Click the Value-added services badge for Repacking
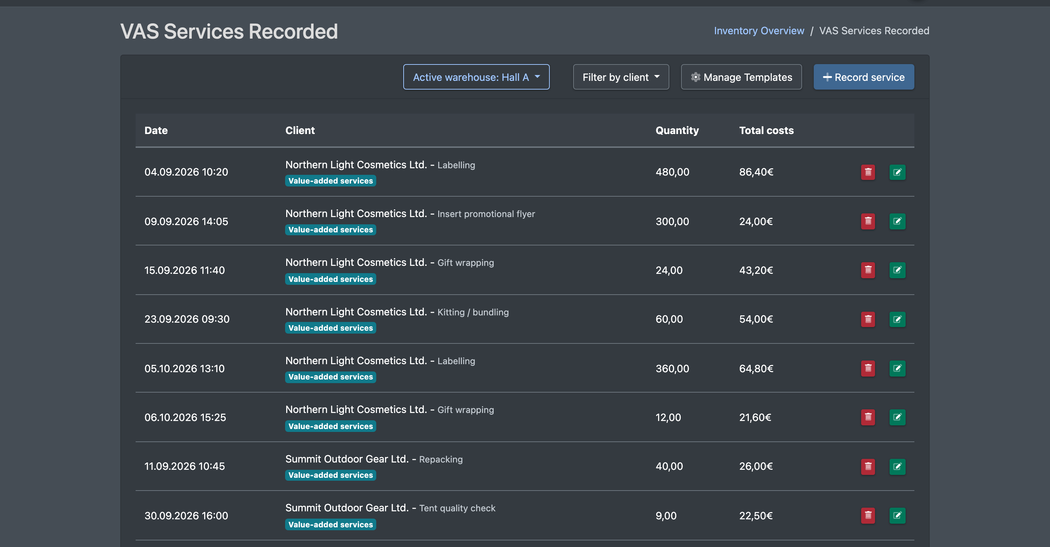1050x547 pixels. pyautogui.click(x=331, y=475)
